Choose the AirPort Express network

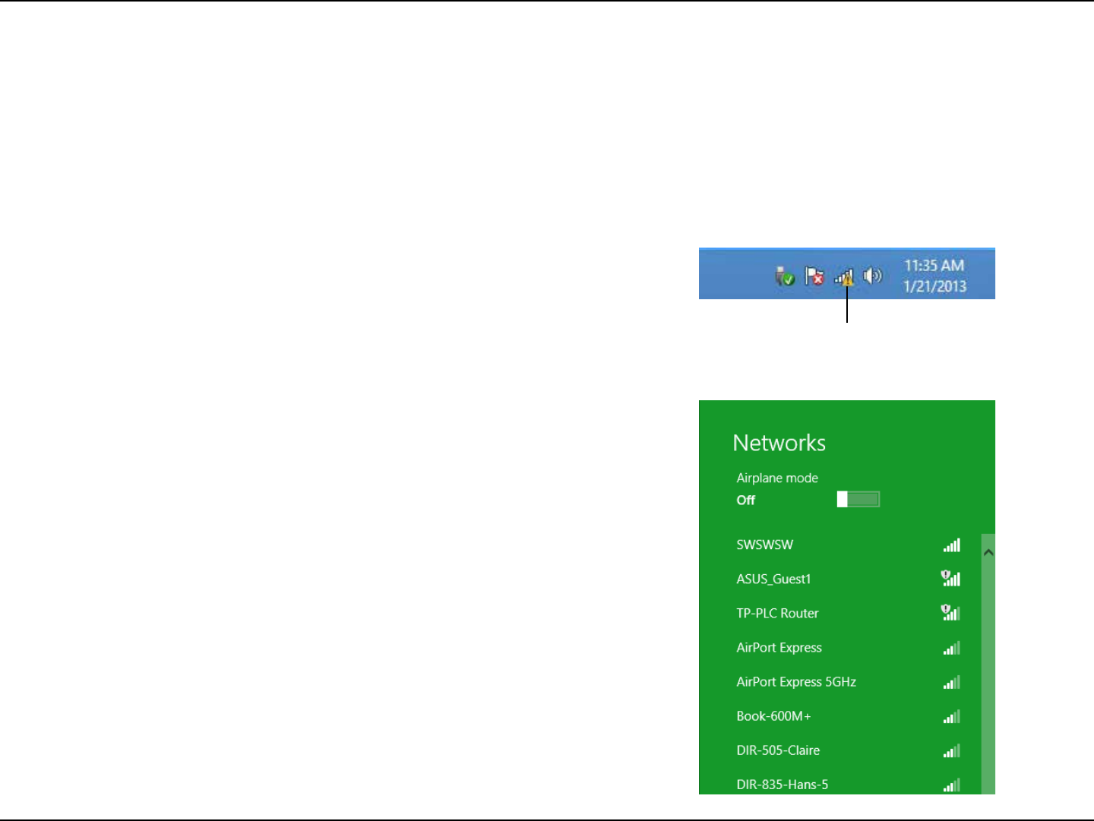[848, 648]
